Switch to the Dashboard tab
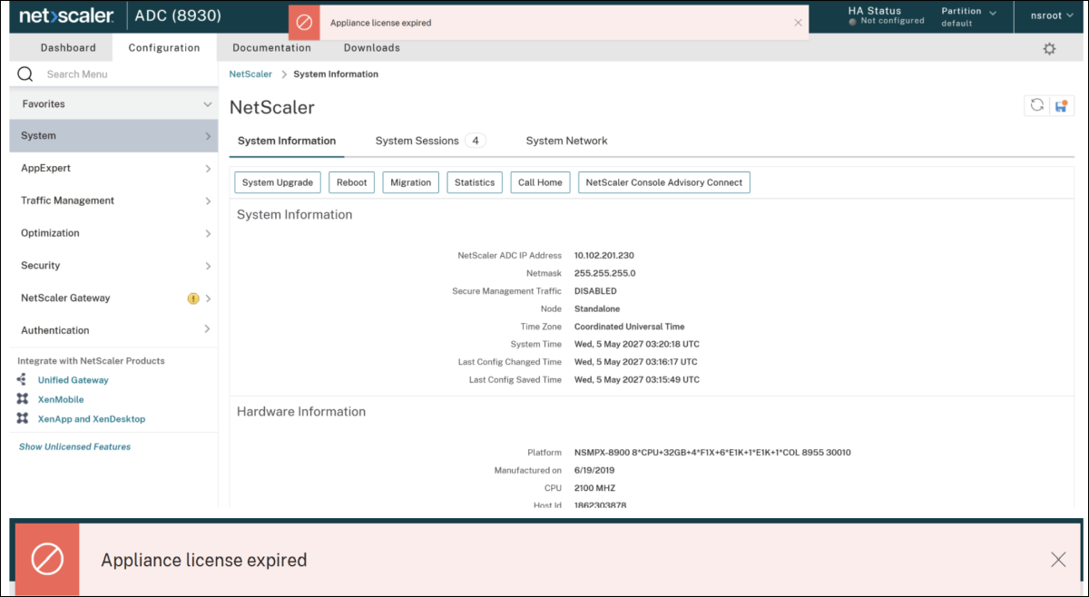1089x597 pixels. (x=68, y=48)
